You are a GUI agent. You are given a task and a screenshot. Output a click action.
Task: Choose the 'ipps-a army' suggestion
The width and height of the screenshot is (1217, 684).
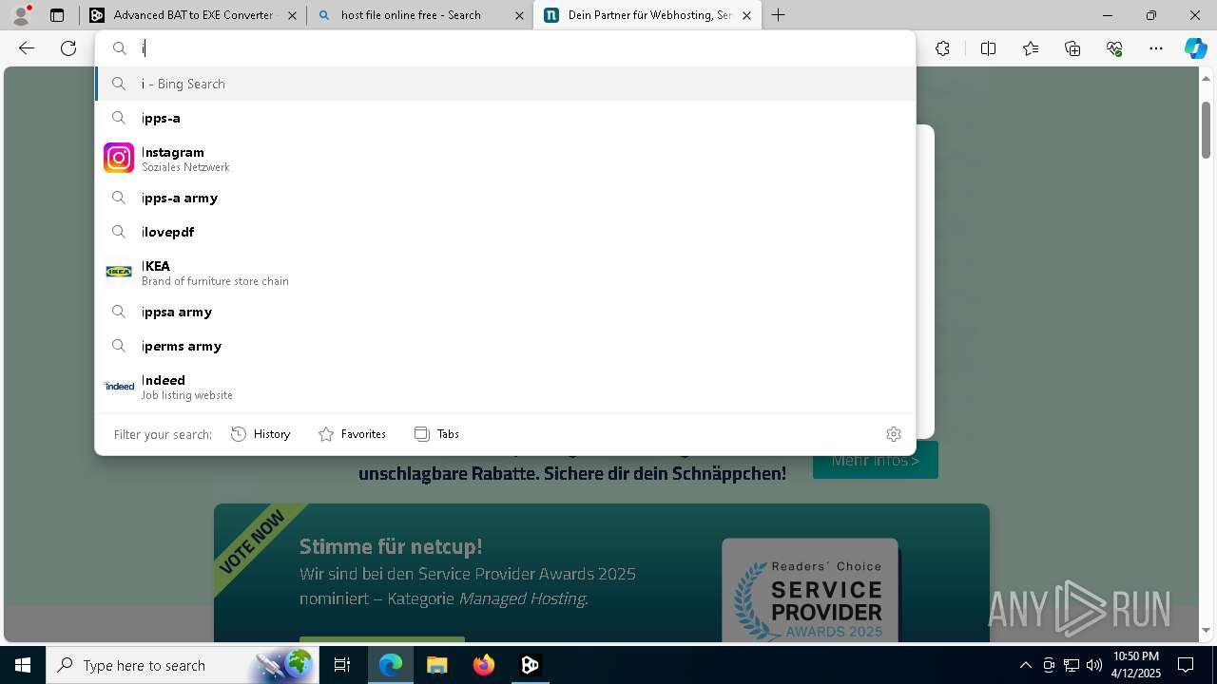pos(505,198)
